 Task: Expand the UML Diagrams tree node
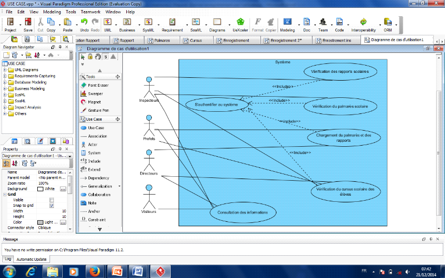click(5, 69)
